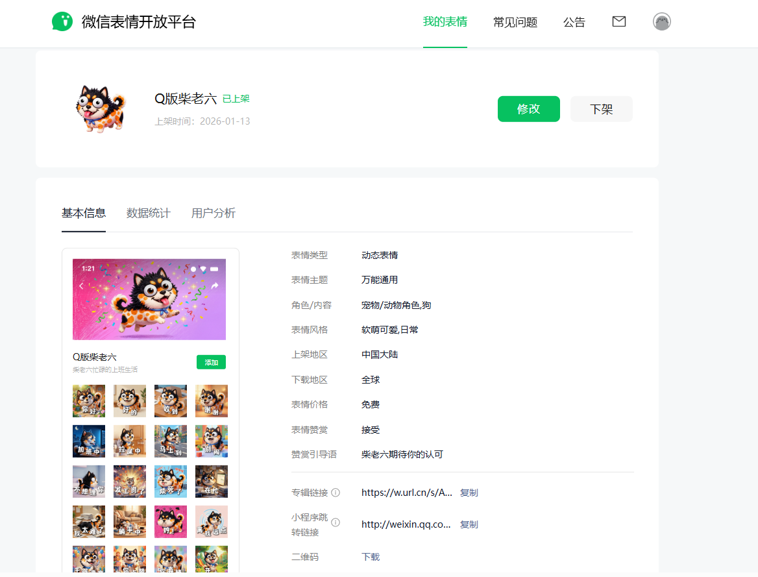Click the Q版柴老六 sticker pack cover image

point(101,109)
